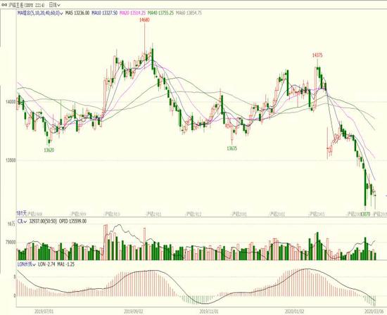Click the 2020/01/02 date axis label

[x=294, y=311]
